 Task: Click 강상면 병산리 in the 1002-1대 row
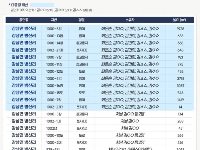coord(24,121)
